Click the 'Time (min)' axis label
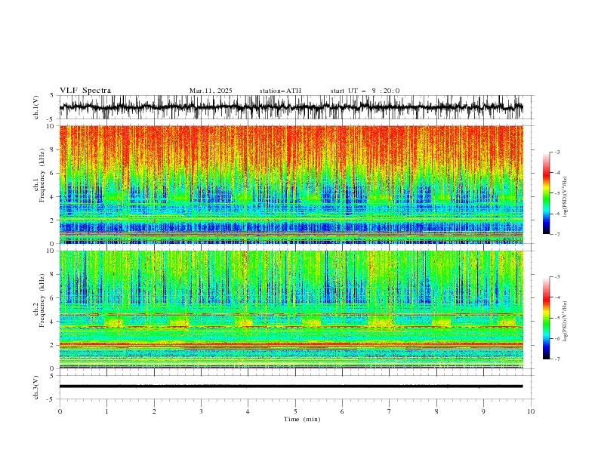This screenshot has width=598, height=462. point(302,419)
